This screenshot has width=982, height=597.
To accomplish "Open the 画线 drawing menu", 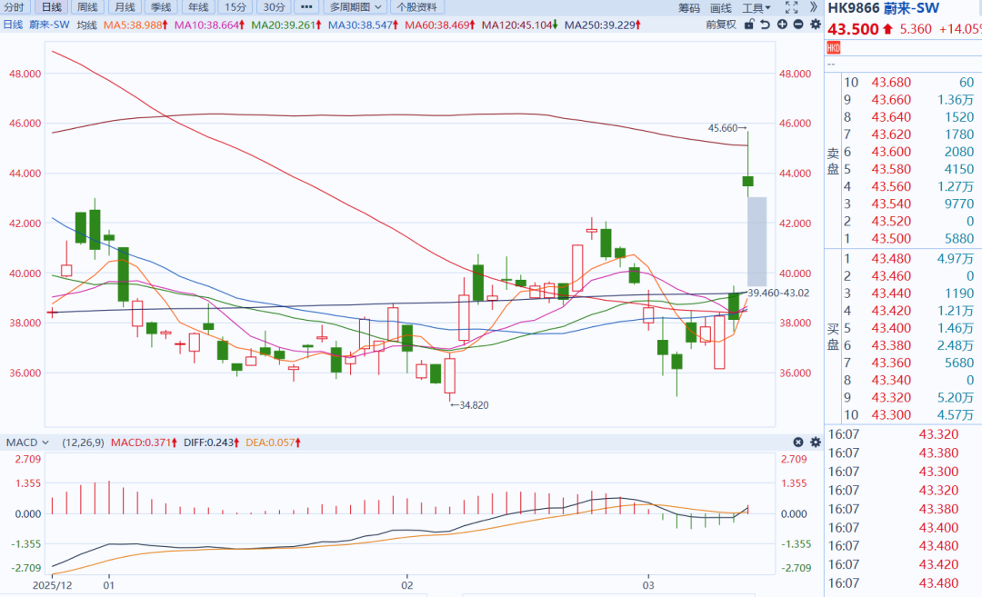I will tap(721, 8).
